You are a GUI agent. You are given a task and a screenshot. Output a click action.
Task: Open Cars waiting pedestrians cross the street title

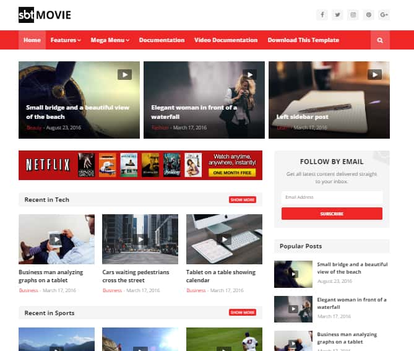tap(136, 276)
